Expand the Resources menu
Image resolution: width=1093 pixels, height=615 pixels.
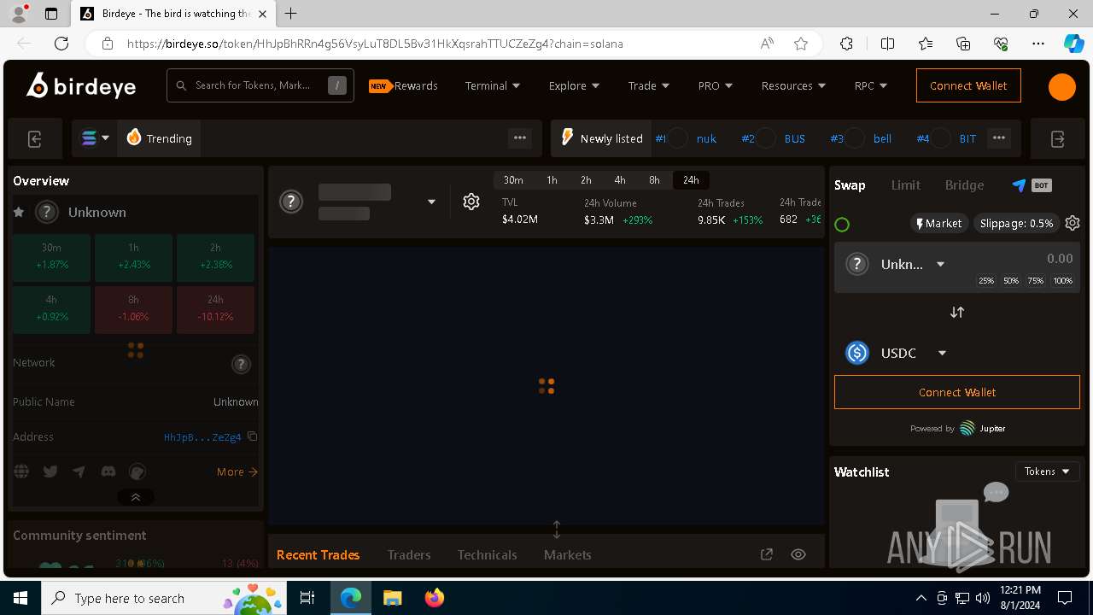(794, 85)
